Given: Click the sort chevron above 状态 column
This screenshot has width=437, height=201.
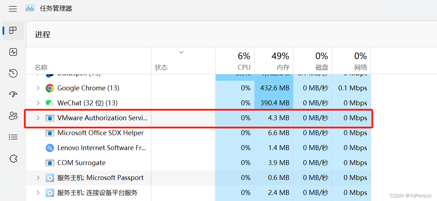Looking at the screenshot, I should point(181,52).
